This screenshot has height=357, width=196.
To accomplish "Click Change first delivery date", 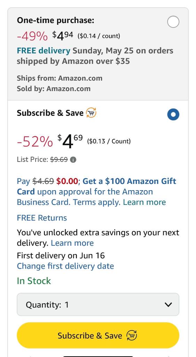I will point(65,266).
